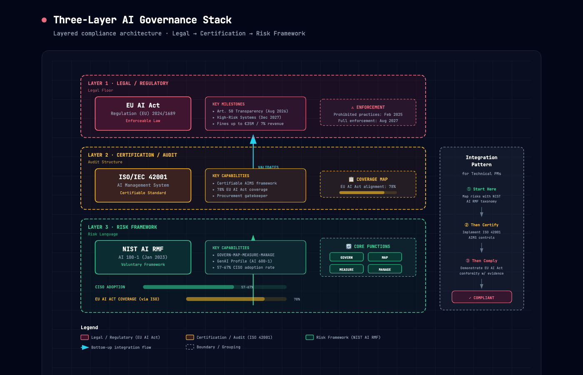Click the '② Then Certify' step
583x375 pixels.
click(481, 225)
